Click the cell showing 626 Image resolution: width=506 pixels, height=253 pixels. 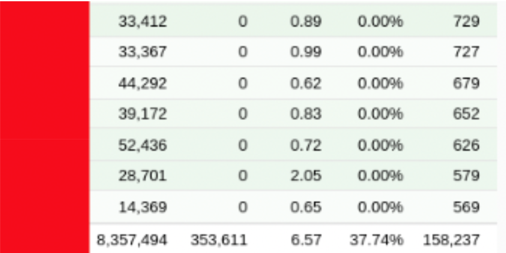click(x=466, y=145)
